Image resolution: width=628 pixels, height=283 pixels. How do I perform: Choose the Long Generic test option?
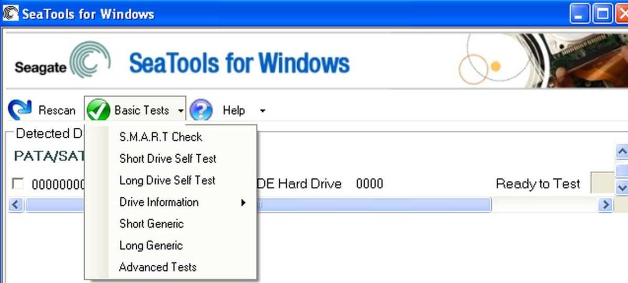tap(151, 245)
